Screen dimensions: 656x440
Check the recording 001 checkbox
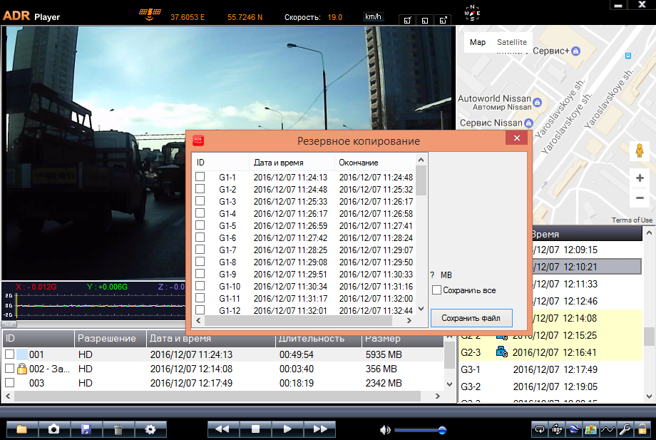point(9,354)
